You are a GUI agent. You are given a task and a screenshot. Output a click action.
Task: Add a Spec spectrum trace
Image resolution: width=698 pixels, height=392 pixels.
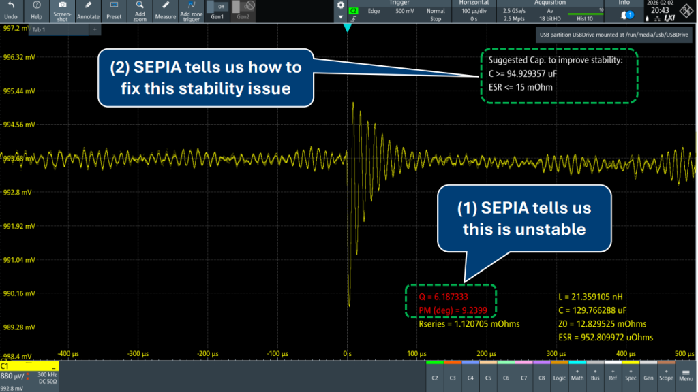631,376
